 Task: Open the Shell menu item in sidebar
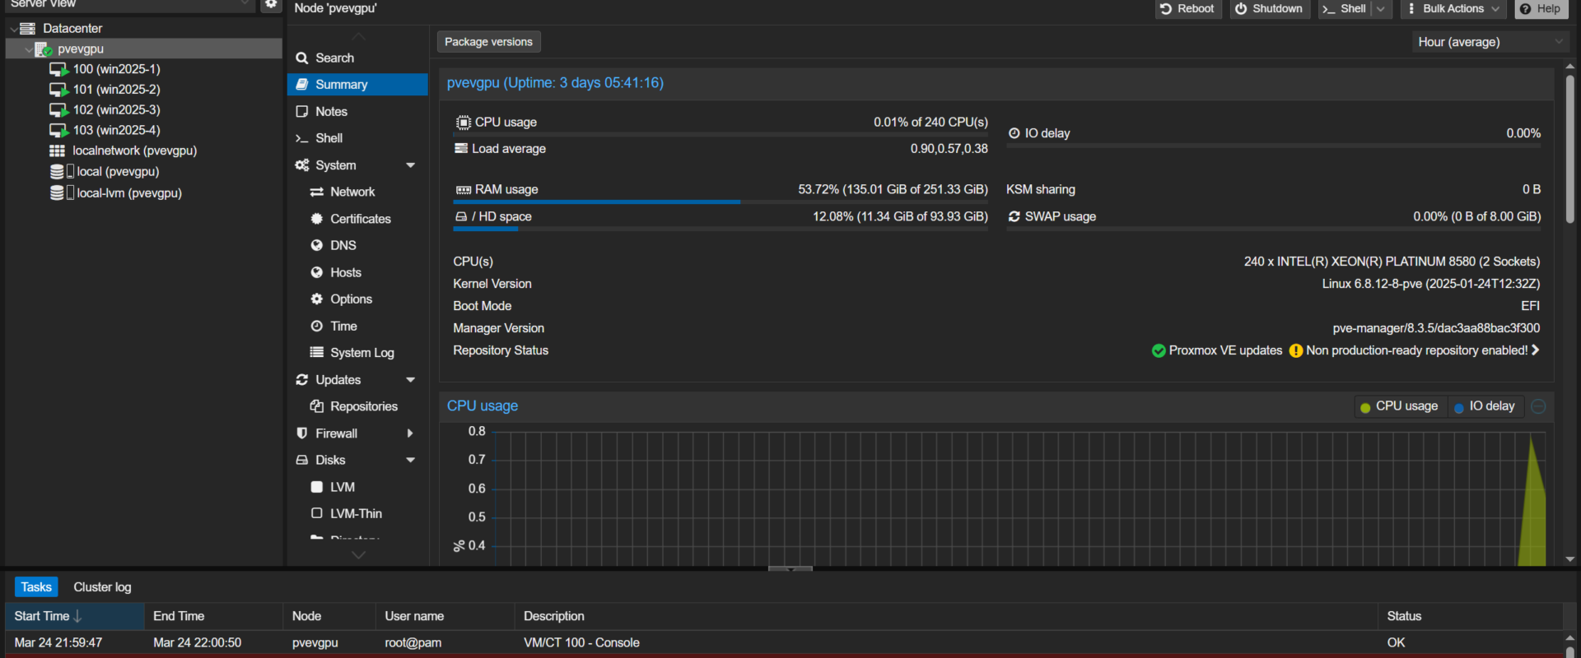pos(357,138)
